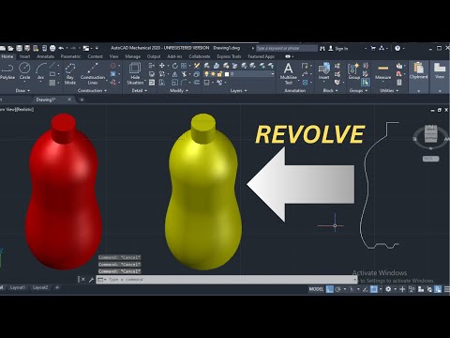
Task: Click the search binoculars icon
Action: (x=322, y=48)
